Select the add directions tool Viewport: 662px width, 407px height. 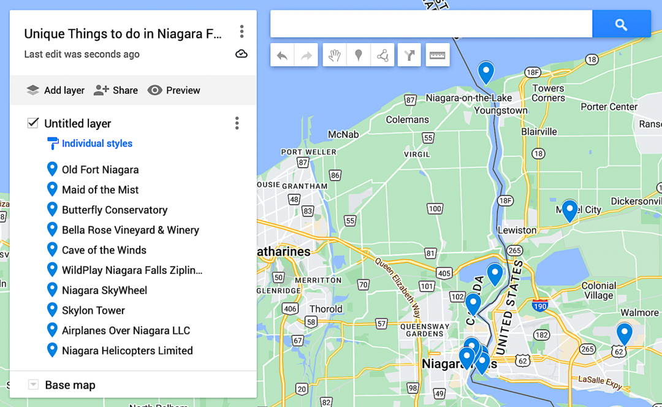click(x=409, y=55)
